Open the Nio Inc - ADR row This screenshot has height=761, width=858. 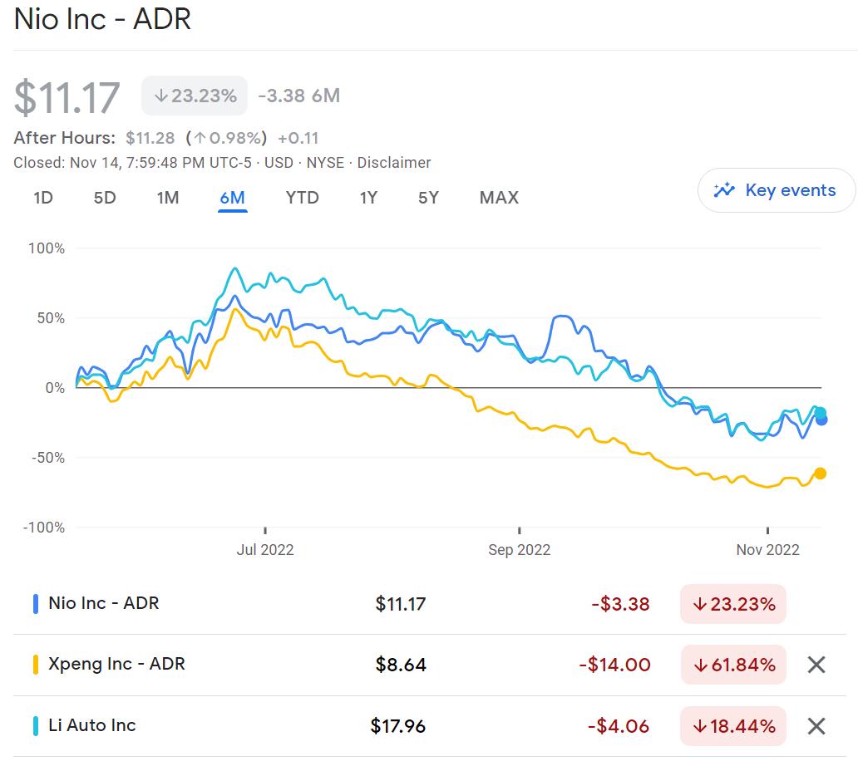[x=104, y=603]
